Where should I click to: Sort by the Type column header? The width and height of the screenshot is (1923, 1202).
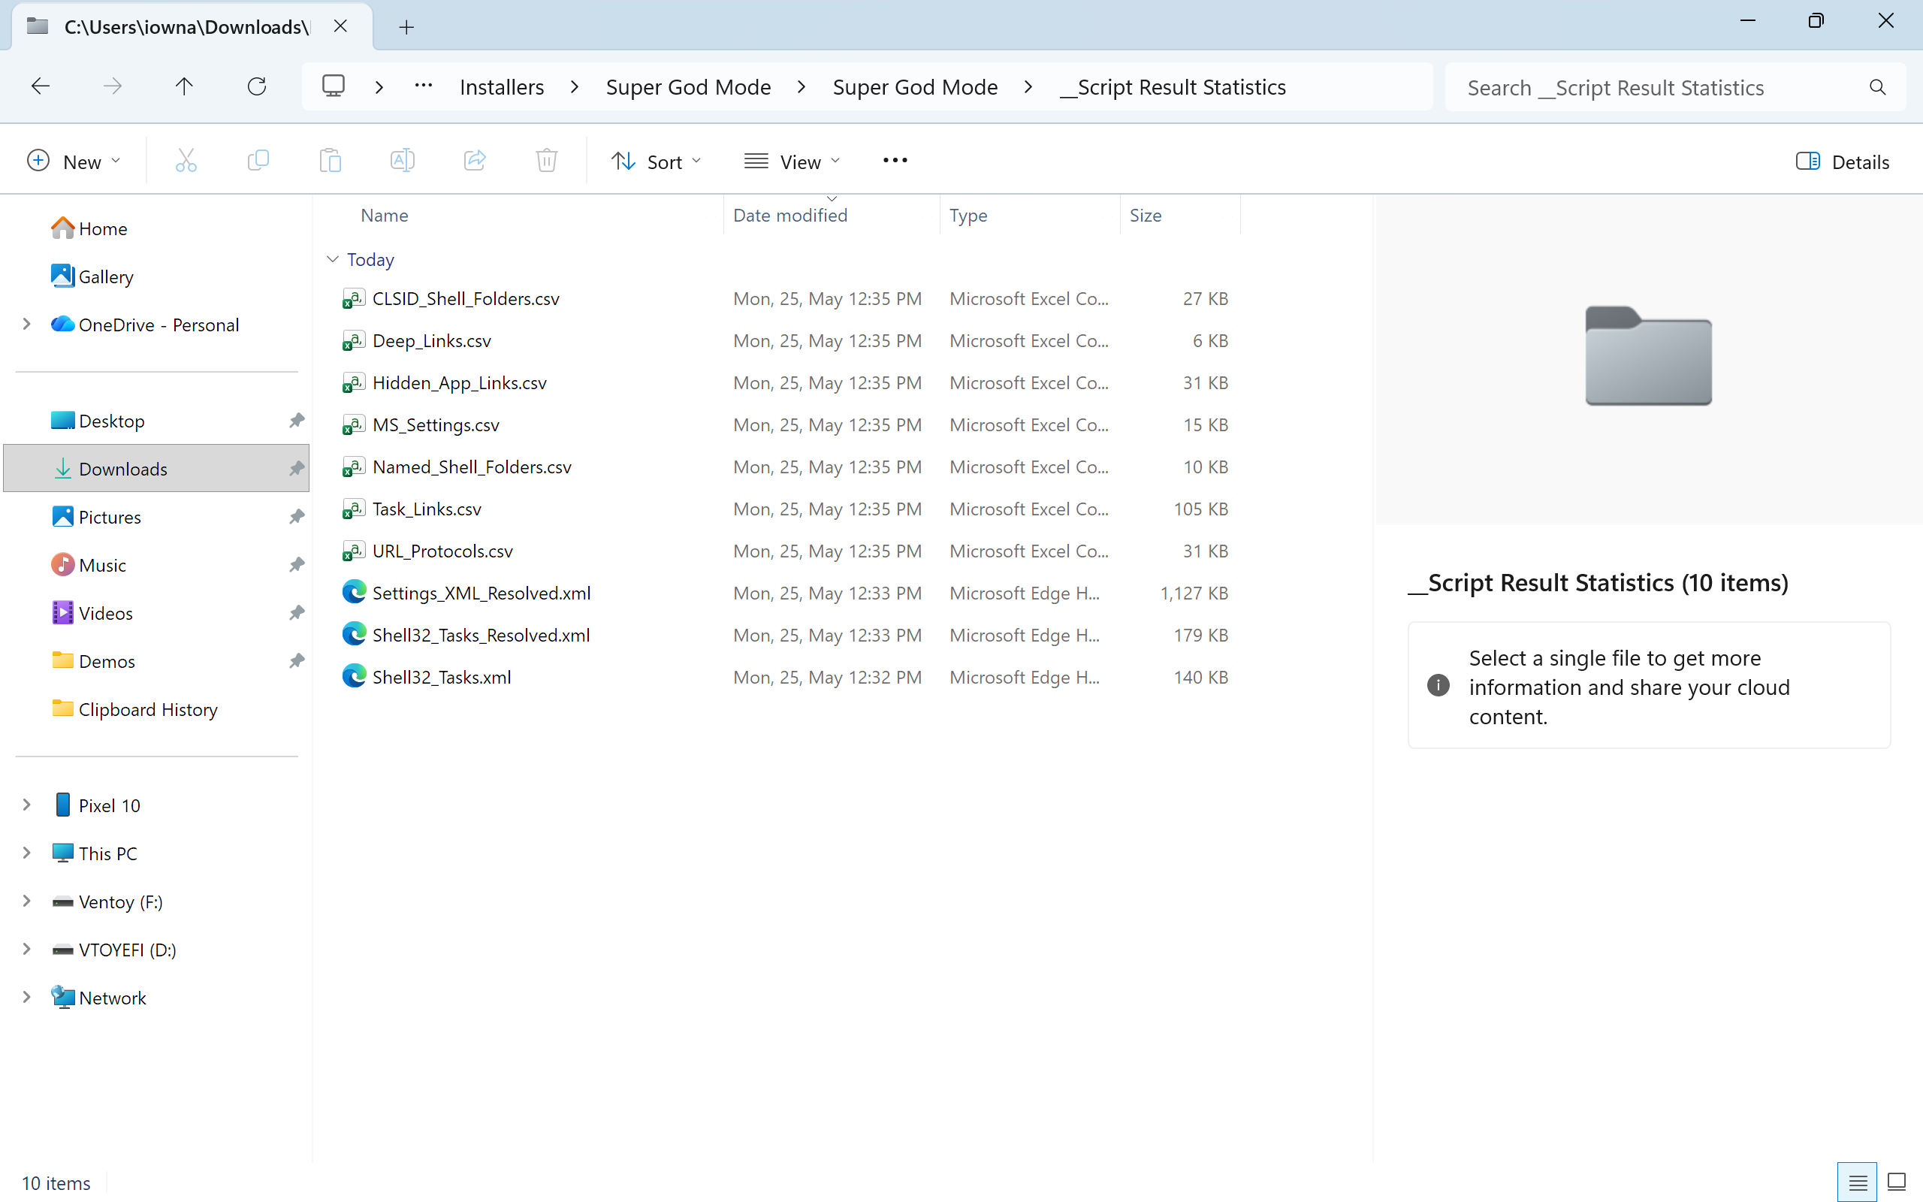click(x=968, y=216)
